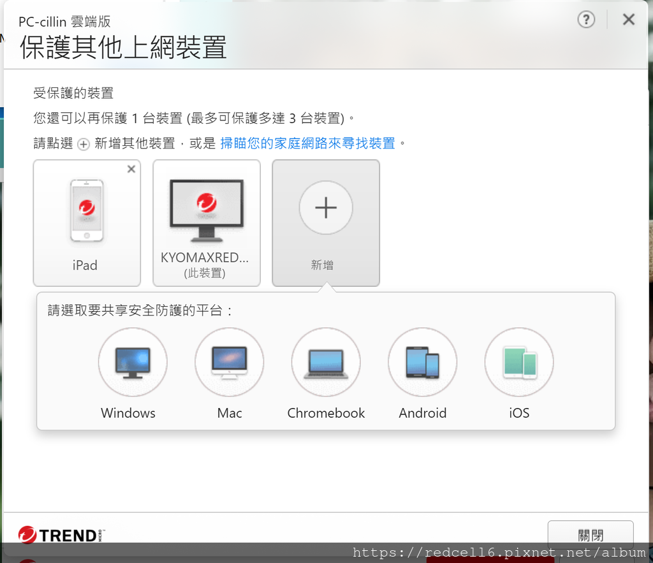Select the iPad device card
Viewport: 653px width, 563px height.
(87, 223)
